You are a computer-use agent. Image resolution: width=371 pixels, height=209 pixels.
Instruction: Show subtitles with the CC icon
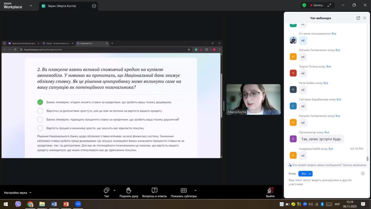(x=184, y=190)
